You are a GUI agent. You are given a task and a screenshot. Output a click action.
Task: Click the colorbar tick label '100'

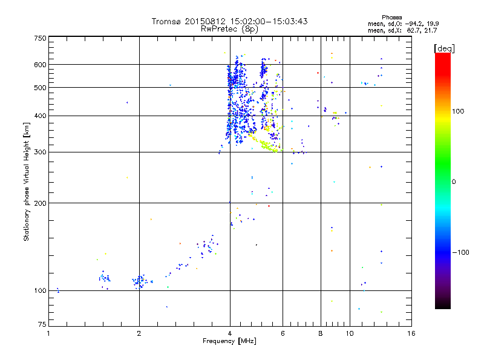coord(458,111)
